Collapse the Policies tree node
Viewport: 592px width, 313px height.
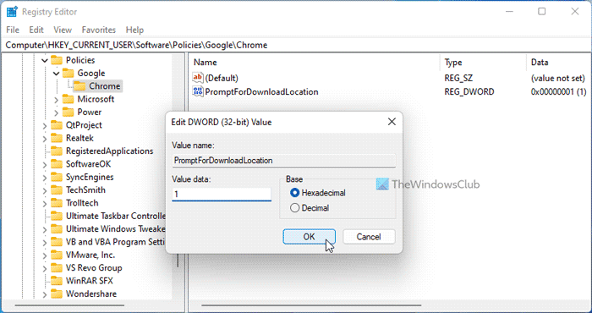click(45, 60)
